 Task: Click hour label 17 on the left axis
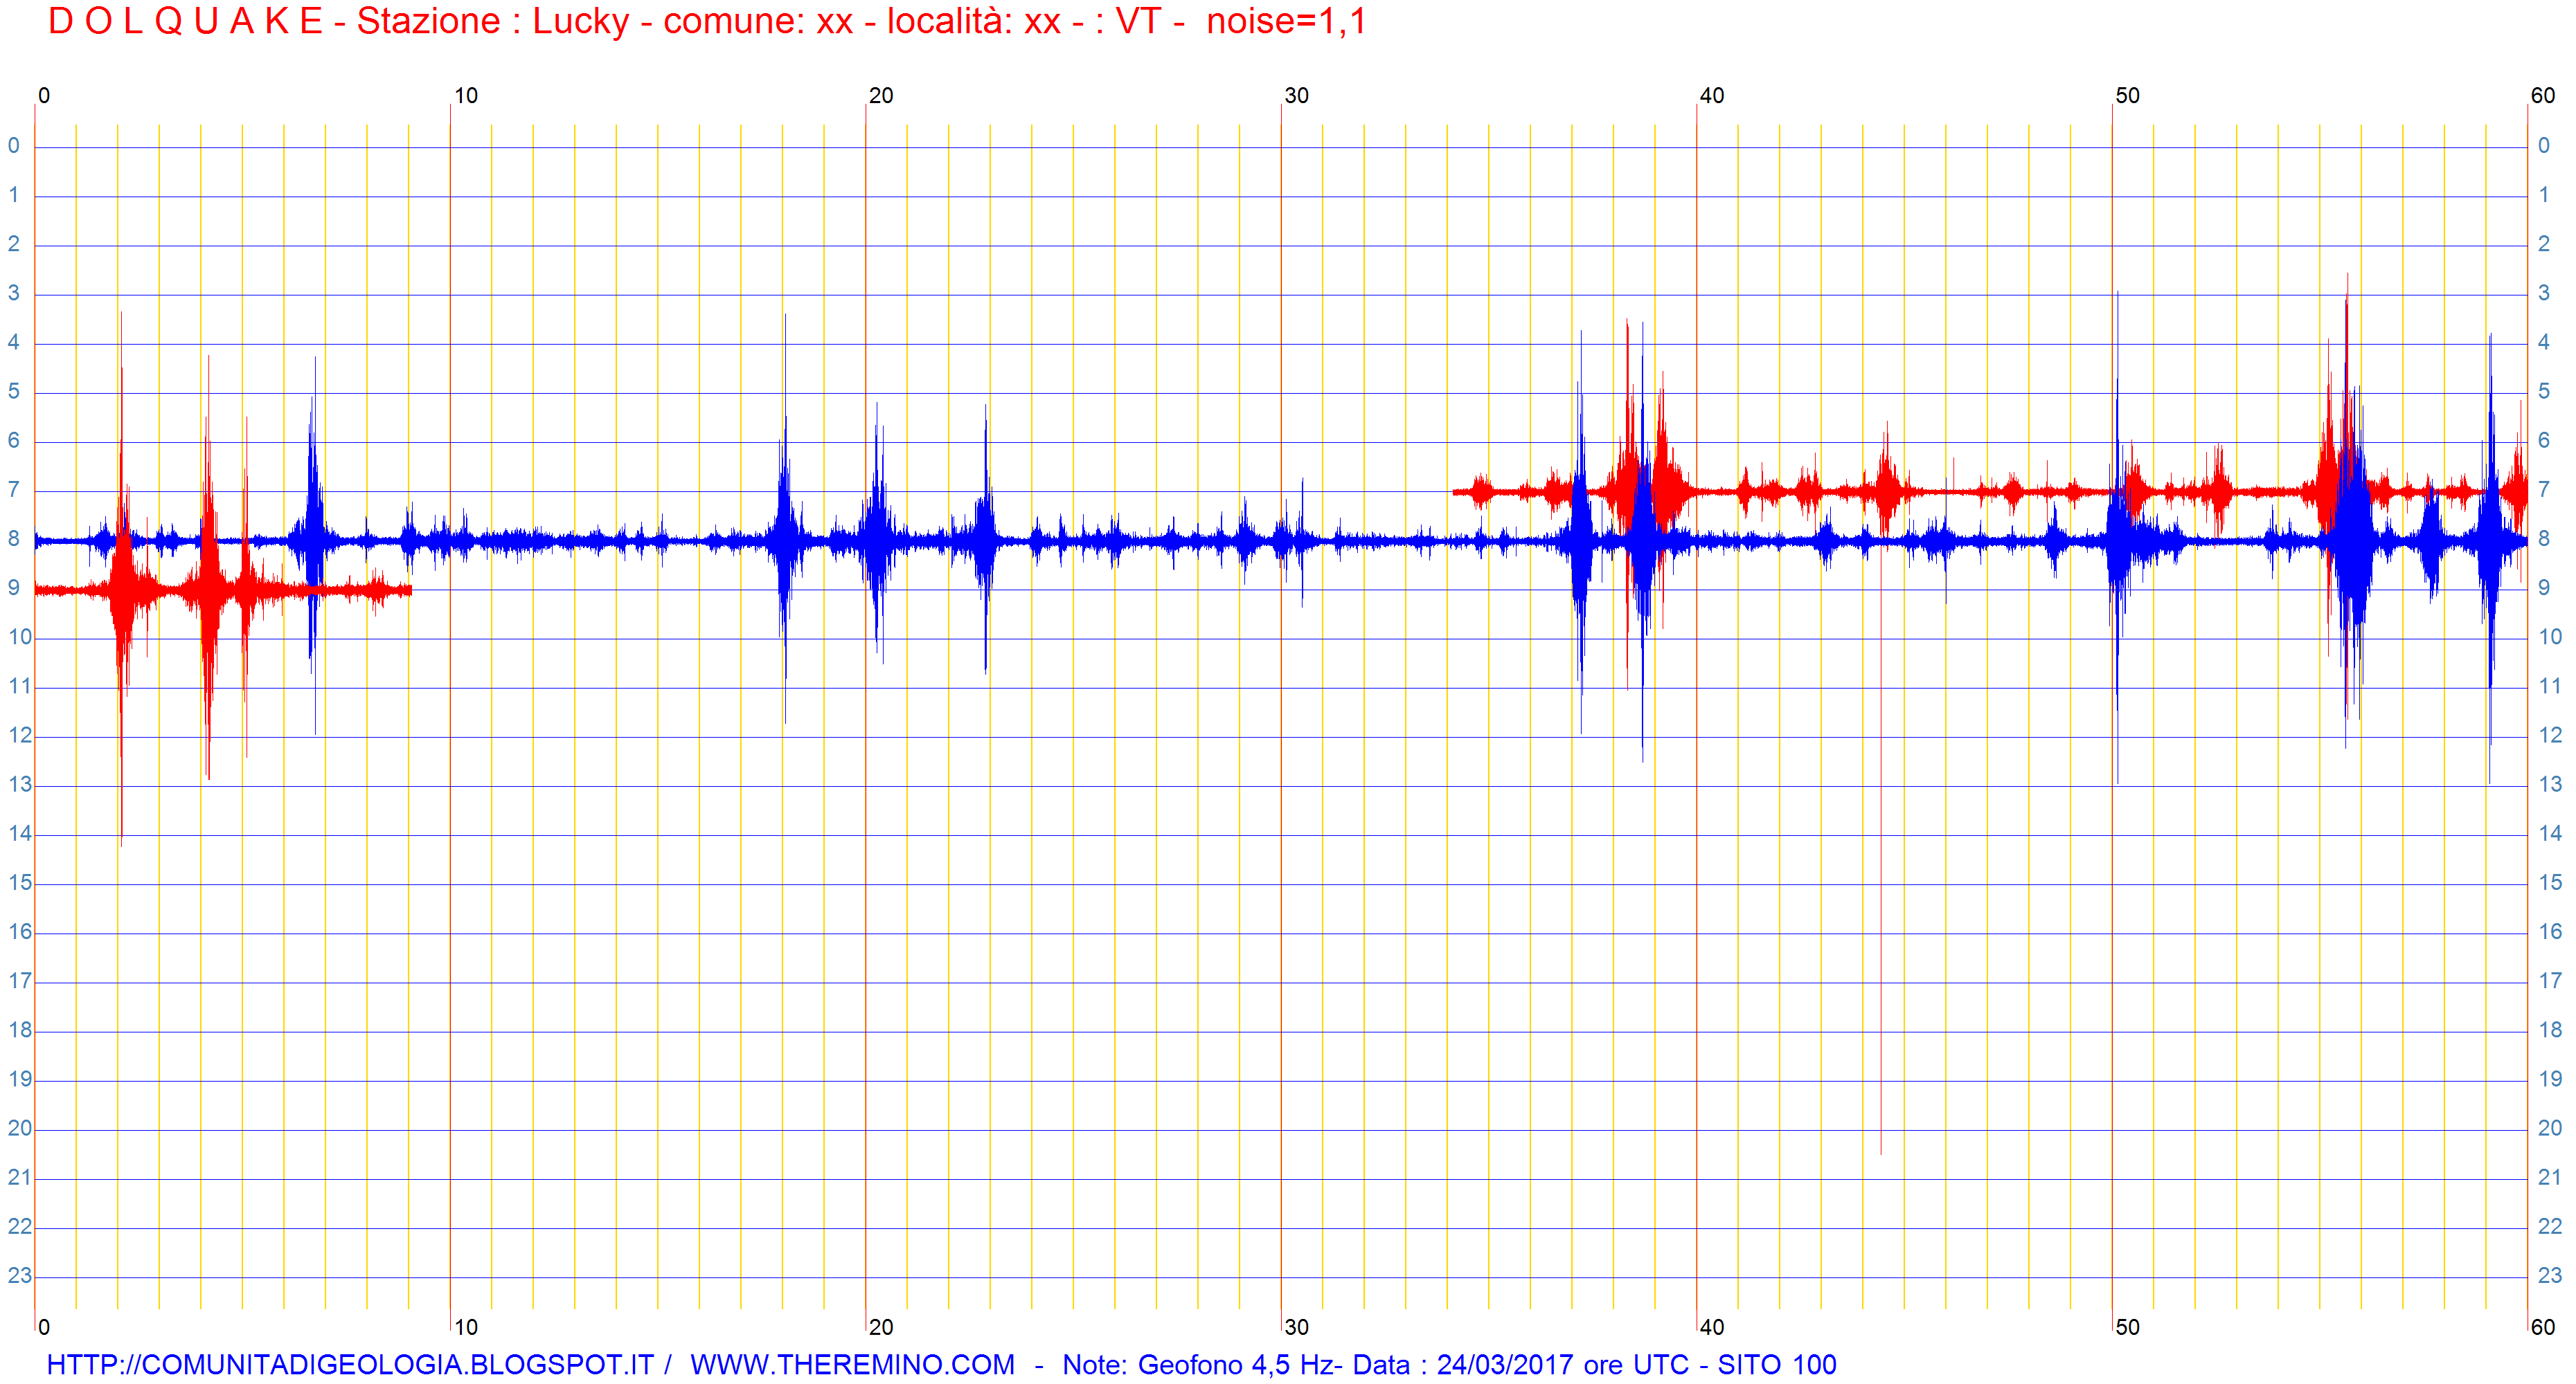tap(20, 981)
